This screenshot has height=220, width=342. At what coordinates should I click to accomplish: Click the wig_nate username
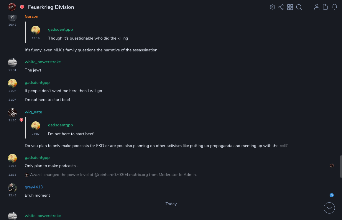33,112
